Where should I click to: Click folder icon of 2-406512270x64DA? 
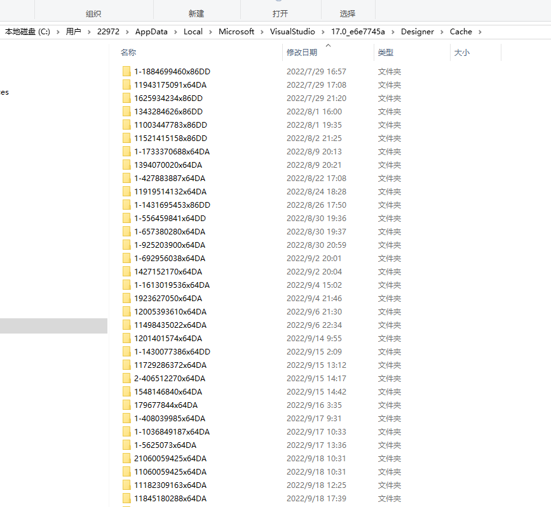tap(126, 379)
